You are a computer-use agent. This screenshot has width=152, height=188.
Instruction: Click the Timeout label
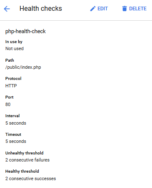(x=13, y=134)
